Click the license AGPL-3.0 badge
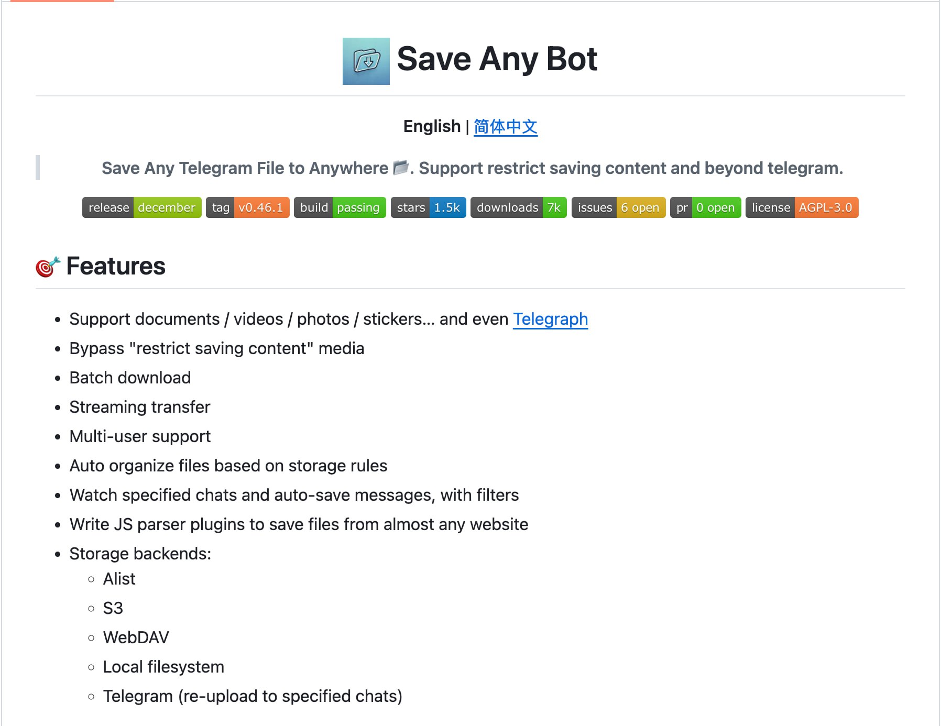The width and height of the screenshot is (941, 726). 802,207
